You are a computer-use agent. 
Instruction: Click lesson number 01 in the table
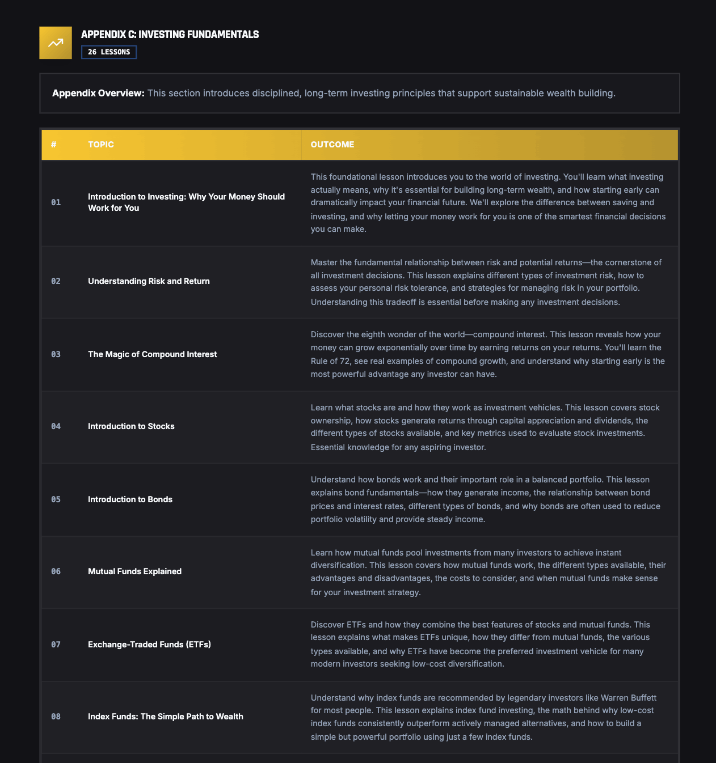click(56, 202)
